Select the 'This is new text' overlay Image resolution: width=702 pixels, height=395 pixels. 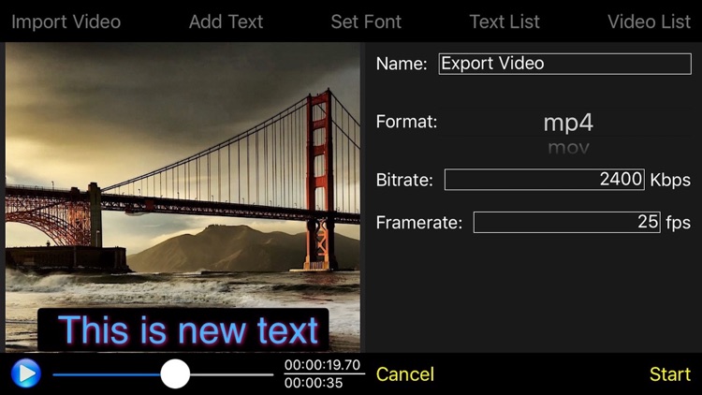183,329
